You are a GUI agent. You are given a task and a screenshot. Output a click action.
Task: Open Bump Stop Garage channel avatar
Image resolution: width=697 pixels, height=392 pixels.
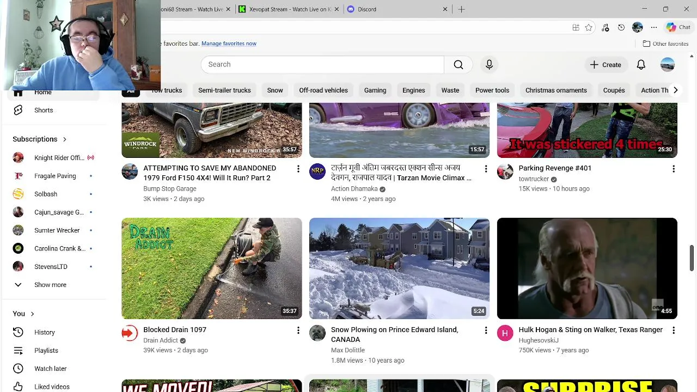tap(130, 171)
